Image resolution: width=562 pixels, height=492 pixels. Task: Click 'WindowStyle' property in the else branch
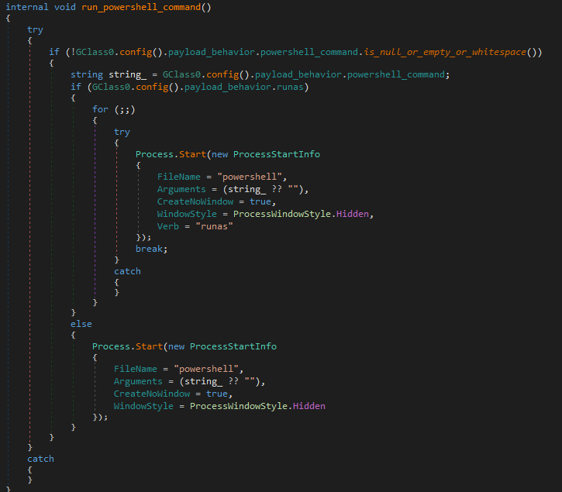click(143, 406)
